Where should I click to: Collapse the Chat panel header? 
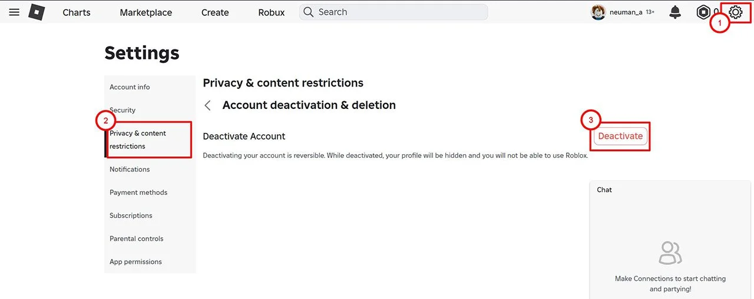670,190
